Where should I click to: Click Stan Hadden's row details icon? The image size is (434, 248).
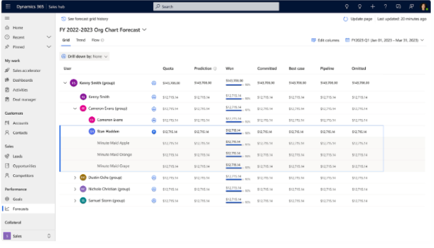(x=154, y=131)
